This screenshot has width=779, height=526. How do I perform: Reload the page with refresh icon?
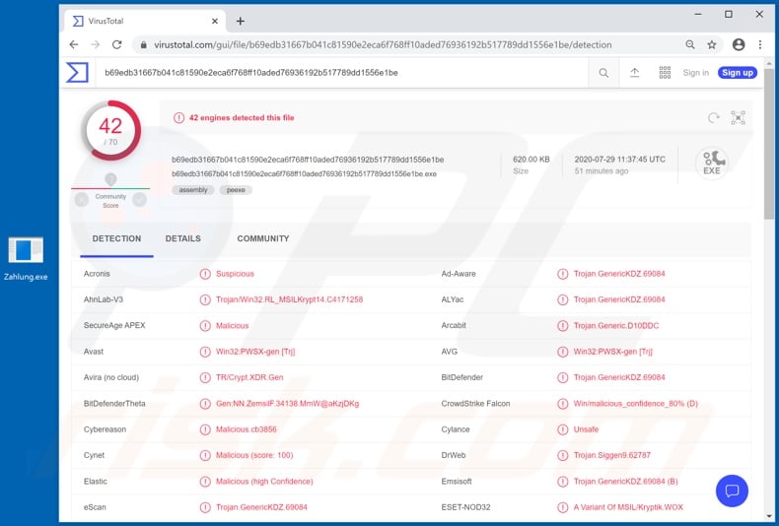(116, 44)
